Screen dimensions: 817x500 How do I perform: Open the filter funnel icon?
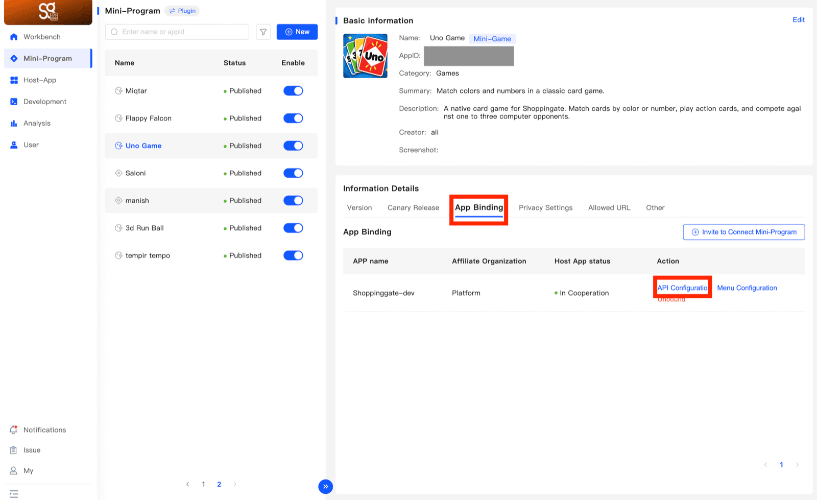263,32
